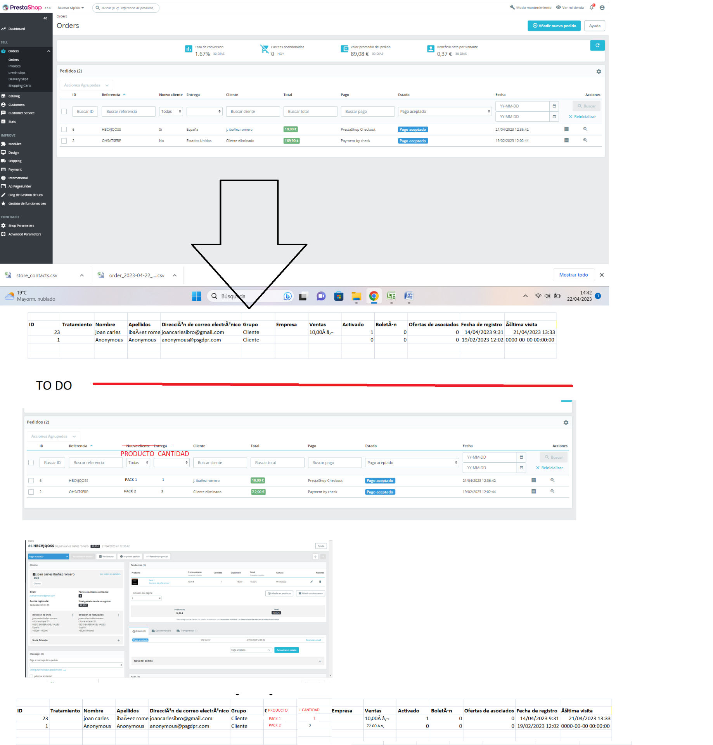The image size is (713, 745).
Task: Open the gear settings in lower mockup Pedidos panel
Action: [566, 423]
